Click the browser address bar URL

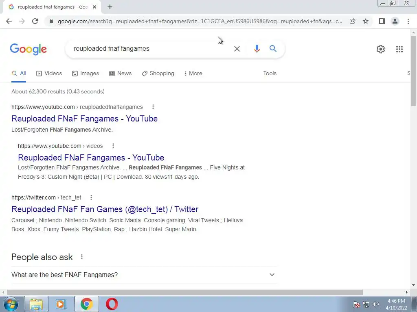(200, 21)
